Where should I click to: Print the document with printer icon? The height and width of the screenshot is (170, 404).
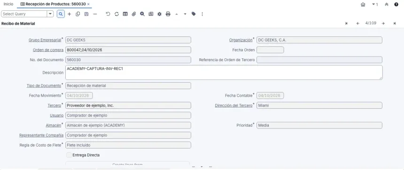(x=168, y=14)
